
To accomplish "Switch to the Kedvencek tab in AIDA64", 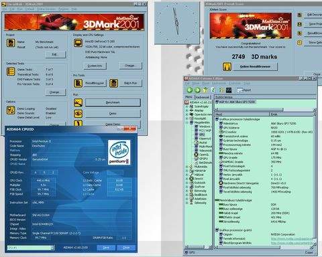I will click(x=203, y=97).
